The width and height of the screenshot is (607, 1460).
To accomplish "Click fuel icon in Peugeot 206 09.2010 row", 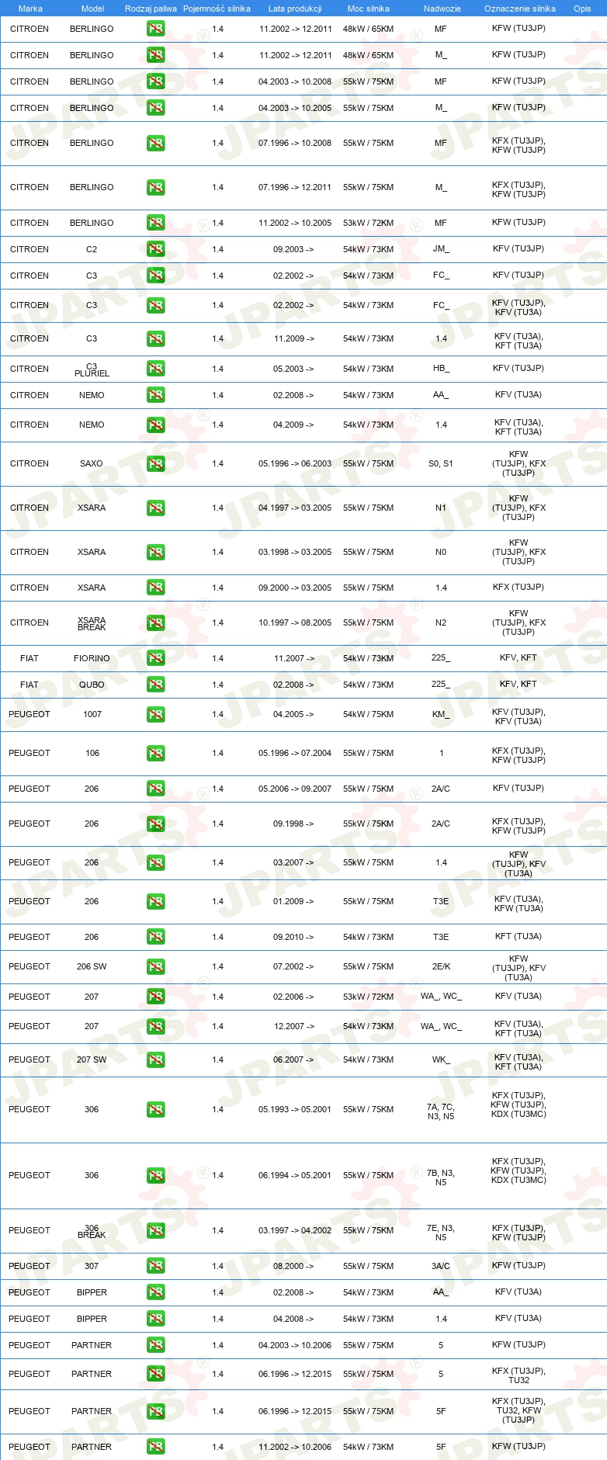I will pyautogui.click(x=156, y=937).
